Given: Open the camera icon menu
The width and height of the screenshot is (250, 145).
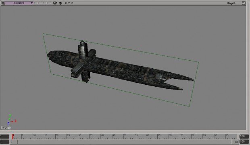Looking at the screenshot, I should pos(55,3).
